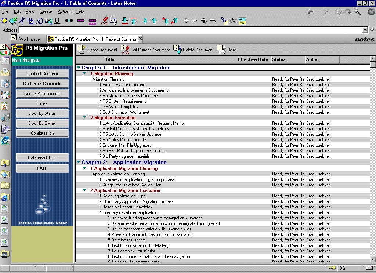Sort by the Status column header
The height and width of the screenshot is (273, 376).
click(288, 59)
